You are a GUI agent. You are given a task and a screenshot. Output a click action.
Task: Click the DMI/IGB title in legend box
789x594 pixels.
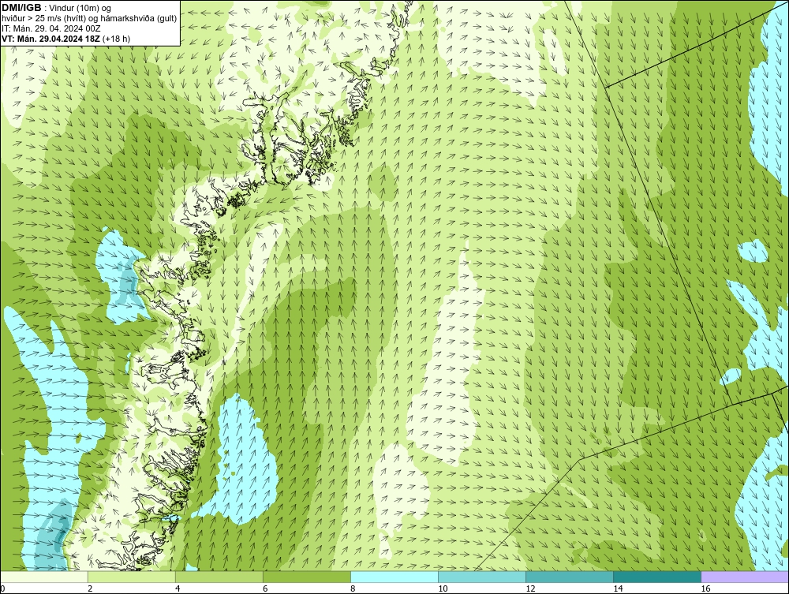coord(22,8)
